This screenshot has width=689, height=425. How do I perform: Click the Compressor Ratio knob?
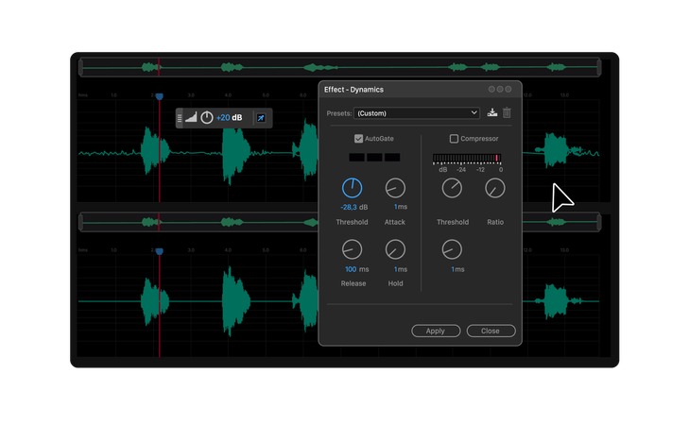tap(495, 188)
